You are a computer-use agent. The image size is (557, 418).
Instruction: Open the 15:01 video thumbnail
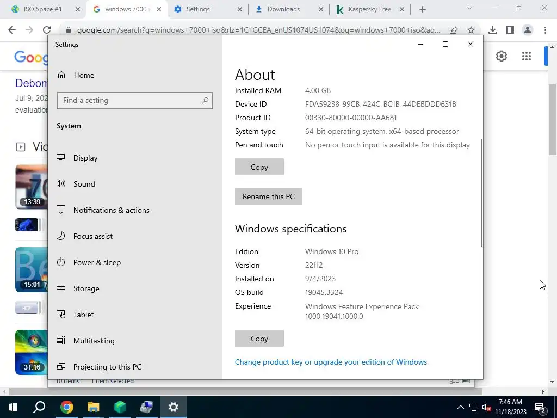click(x=31, y=269)
